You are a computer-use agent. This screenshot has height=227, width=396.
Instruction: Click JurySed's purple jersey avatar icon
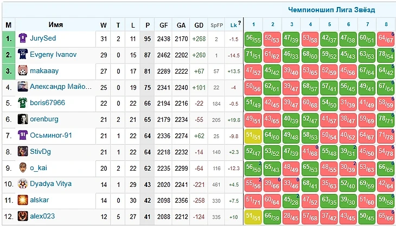click(22, 38)
